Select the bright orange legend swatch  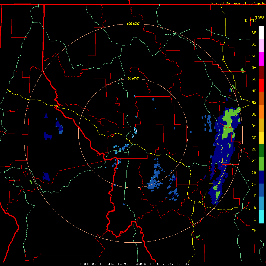coord(261,112)
